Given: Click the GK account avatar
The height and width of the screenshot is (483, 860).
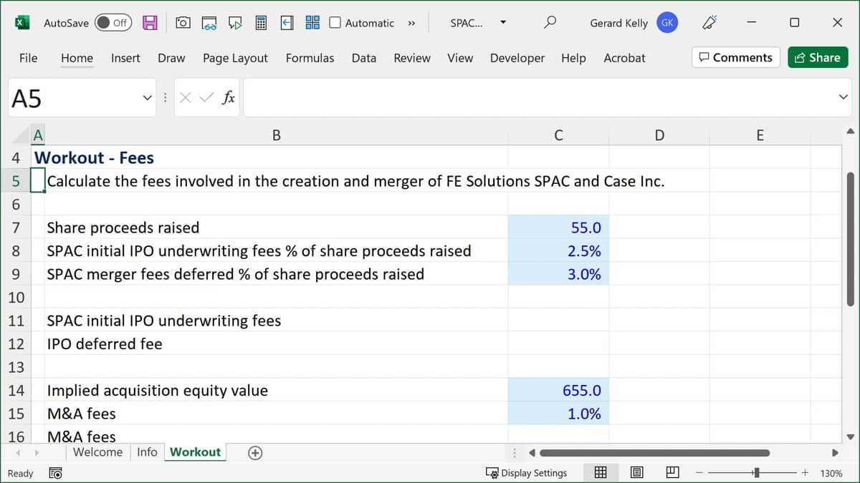Looking at the screenshot, I should pos(667,23).
